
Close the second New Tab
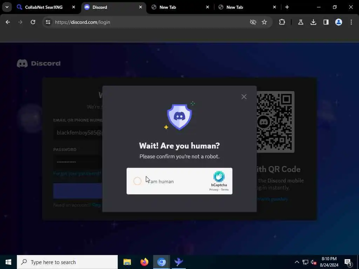pyautogui.click(x=274, y=7)
